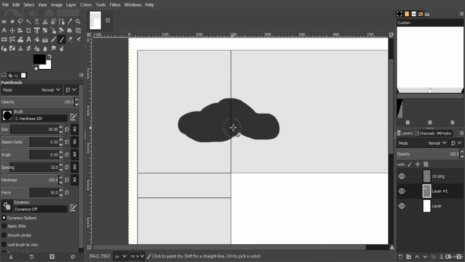Select the Paths tool

(61, 21)
